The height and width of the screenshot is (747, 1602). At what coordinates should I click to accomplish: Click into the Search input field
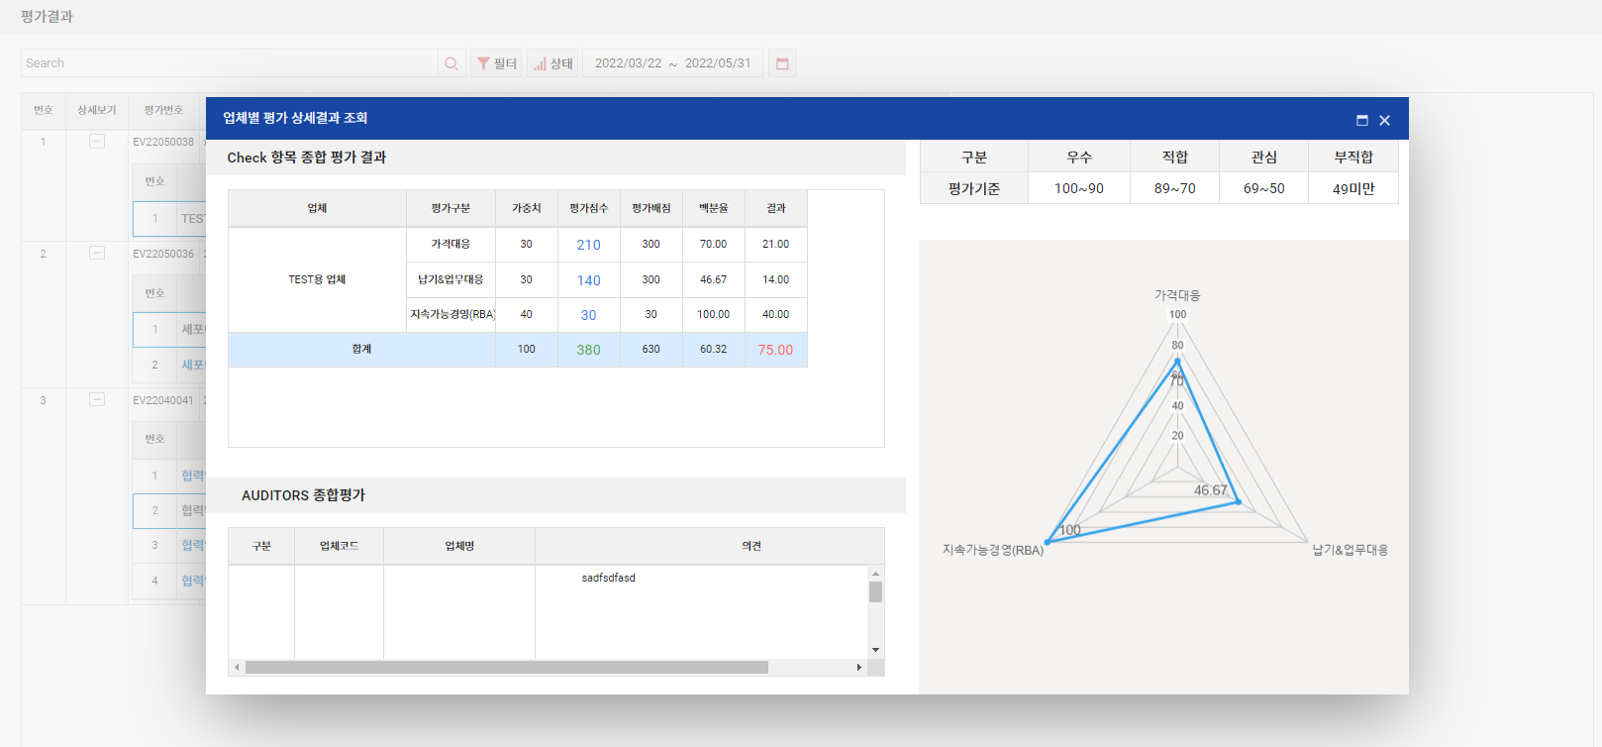[230, 63]
